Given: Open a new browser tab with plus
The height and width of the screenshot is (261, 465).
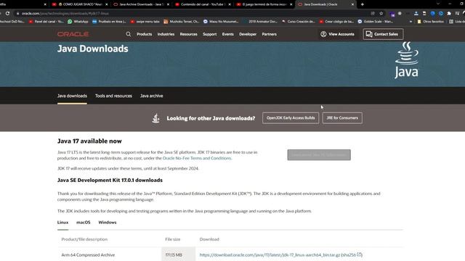Looking at the screenshot, I should coord(362,4).
